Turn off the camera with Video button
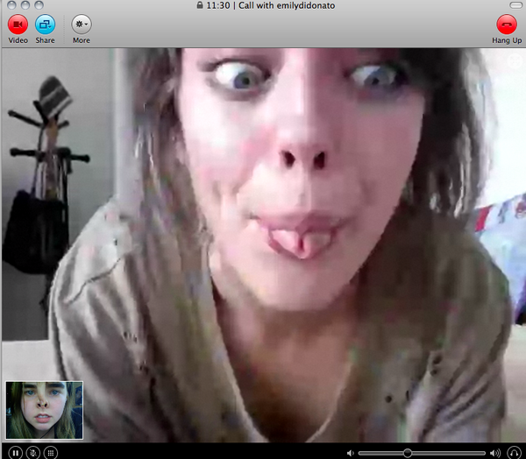526x459 pixels. point(18,24)
